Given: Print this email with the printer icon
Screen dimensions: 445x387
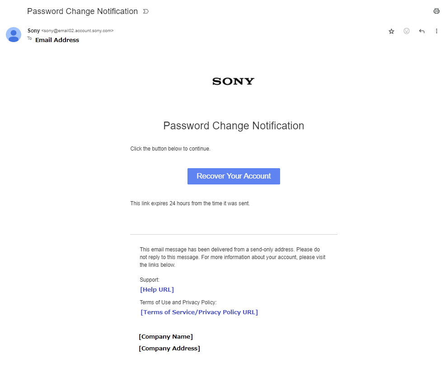Looking at the screenshot, I should coord(436,11).
